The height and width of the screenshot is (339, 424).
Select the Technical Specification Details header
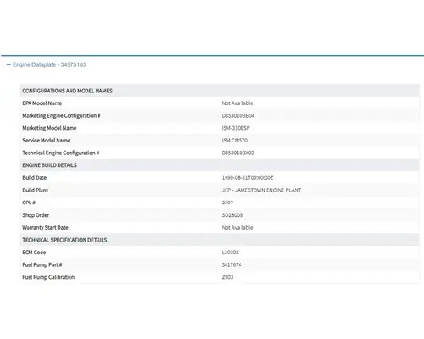(64, 240)
